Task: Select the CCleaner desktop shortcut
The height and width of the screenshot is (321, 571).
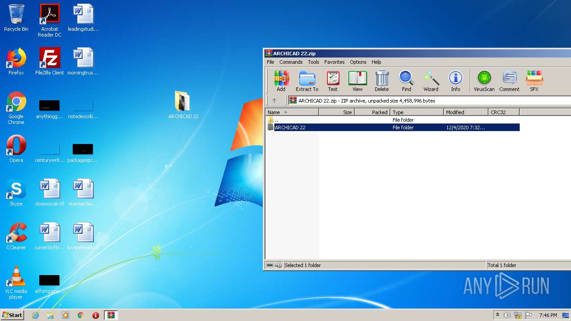Action: point(16,236)
